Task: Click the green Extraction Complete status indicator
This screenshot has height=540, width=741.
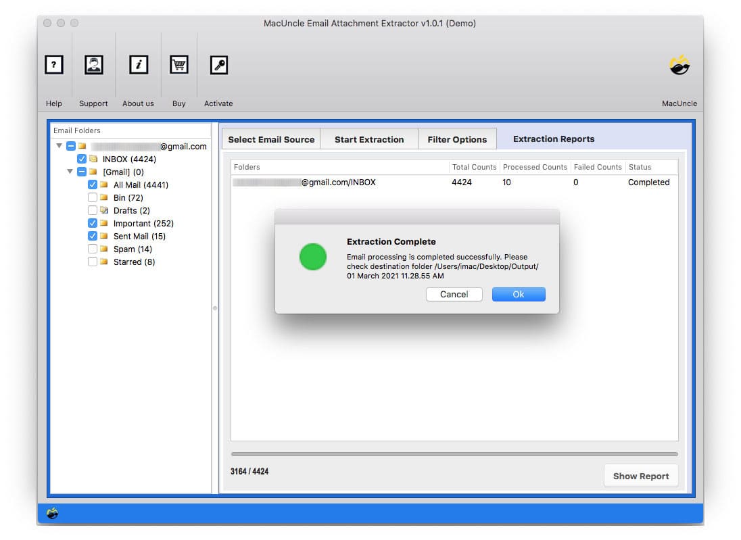Action: (x=313, y=257)
